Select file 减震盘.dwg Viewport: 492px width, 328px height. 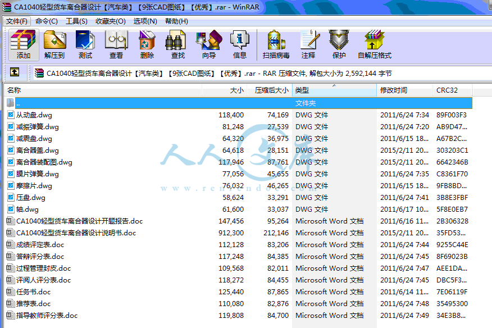tap(34, 138)
